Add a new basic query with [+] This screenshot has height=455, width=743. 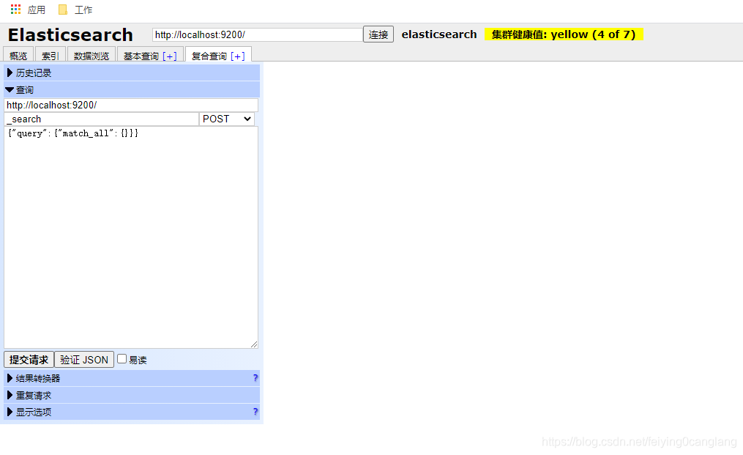click(x=170, y=56)
